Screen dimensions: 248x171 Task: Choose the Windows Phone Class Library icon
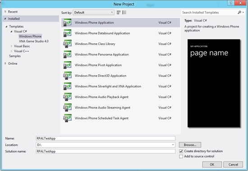coord(67,44)
